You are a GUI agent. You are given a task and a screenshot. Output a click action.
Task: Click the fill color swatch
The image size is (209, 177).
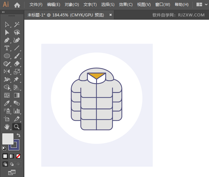[8, 138]
